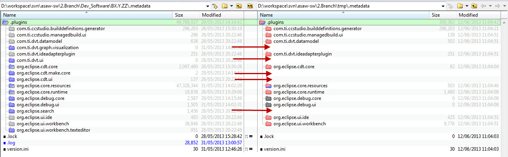Select com.ti.ccstudio.builddefinitions.generator in the right pane
Image resolution: width=508 pixels, height=157 pixels.
pos(317,29)
